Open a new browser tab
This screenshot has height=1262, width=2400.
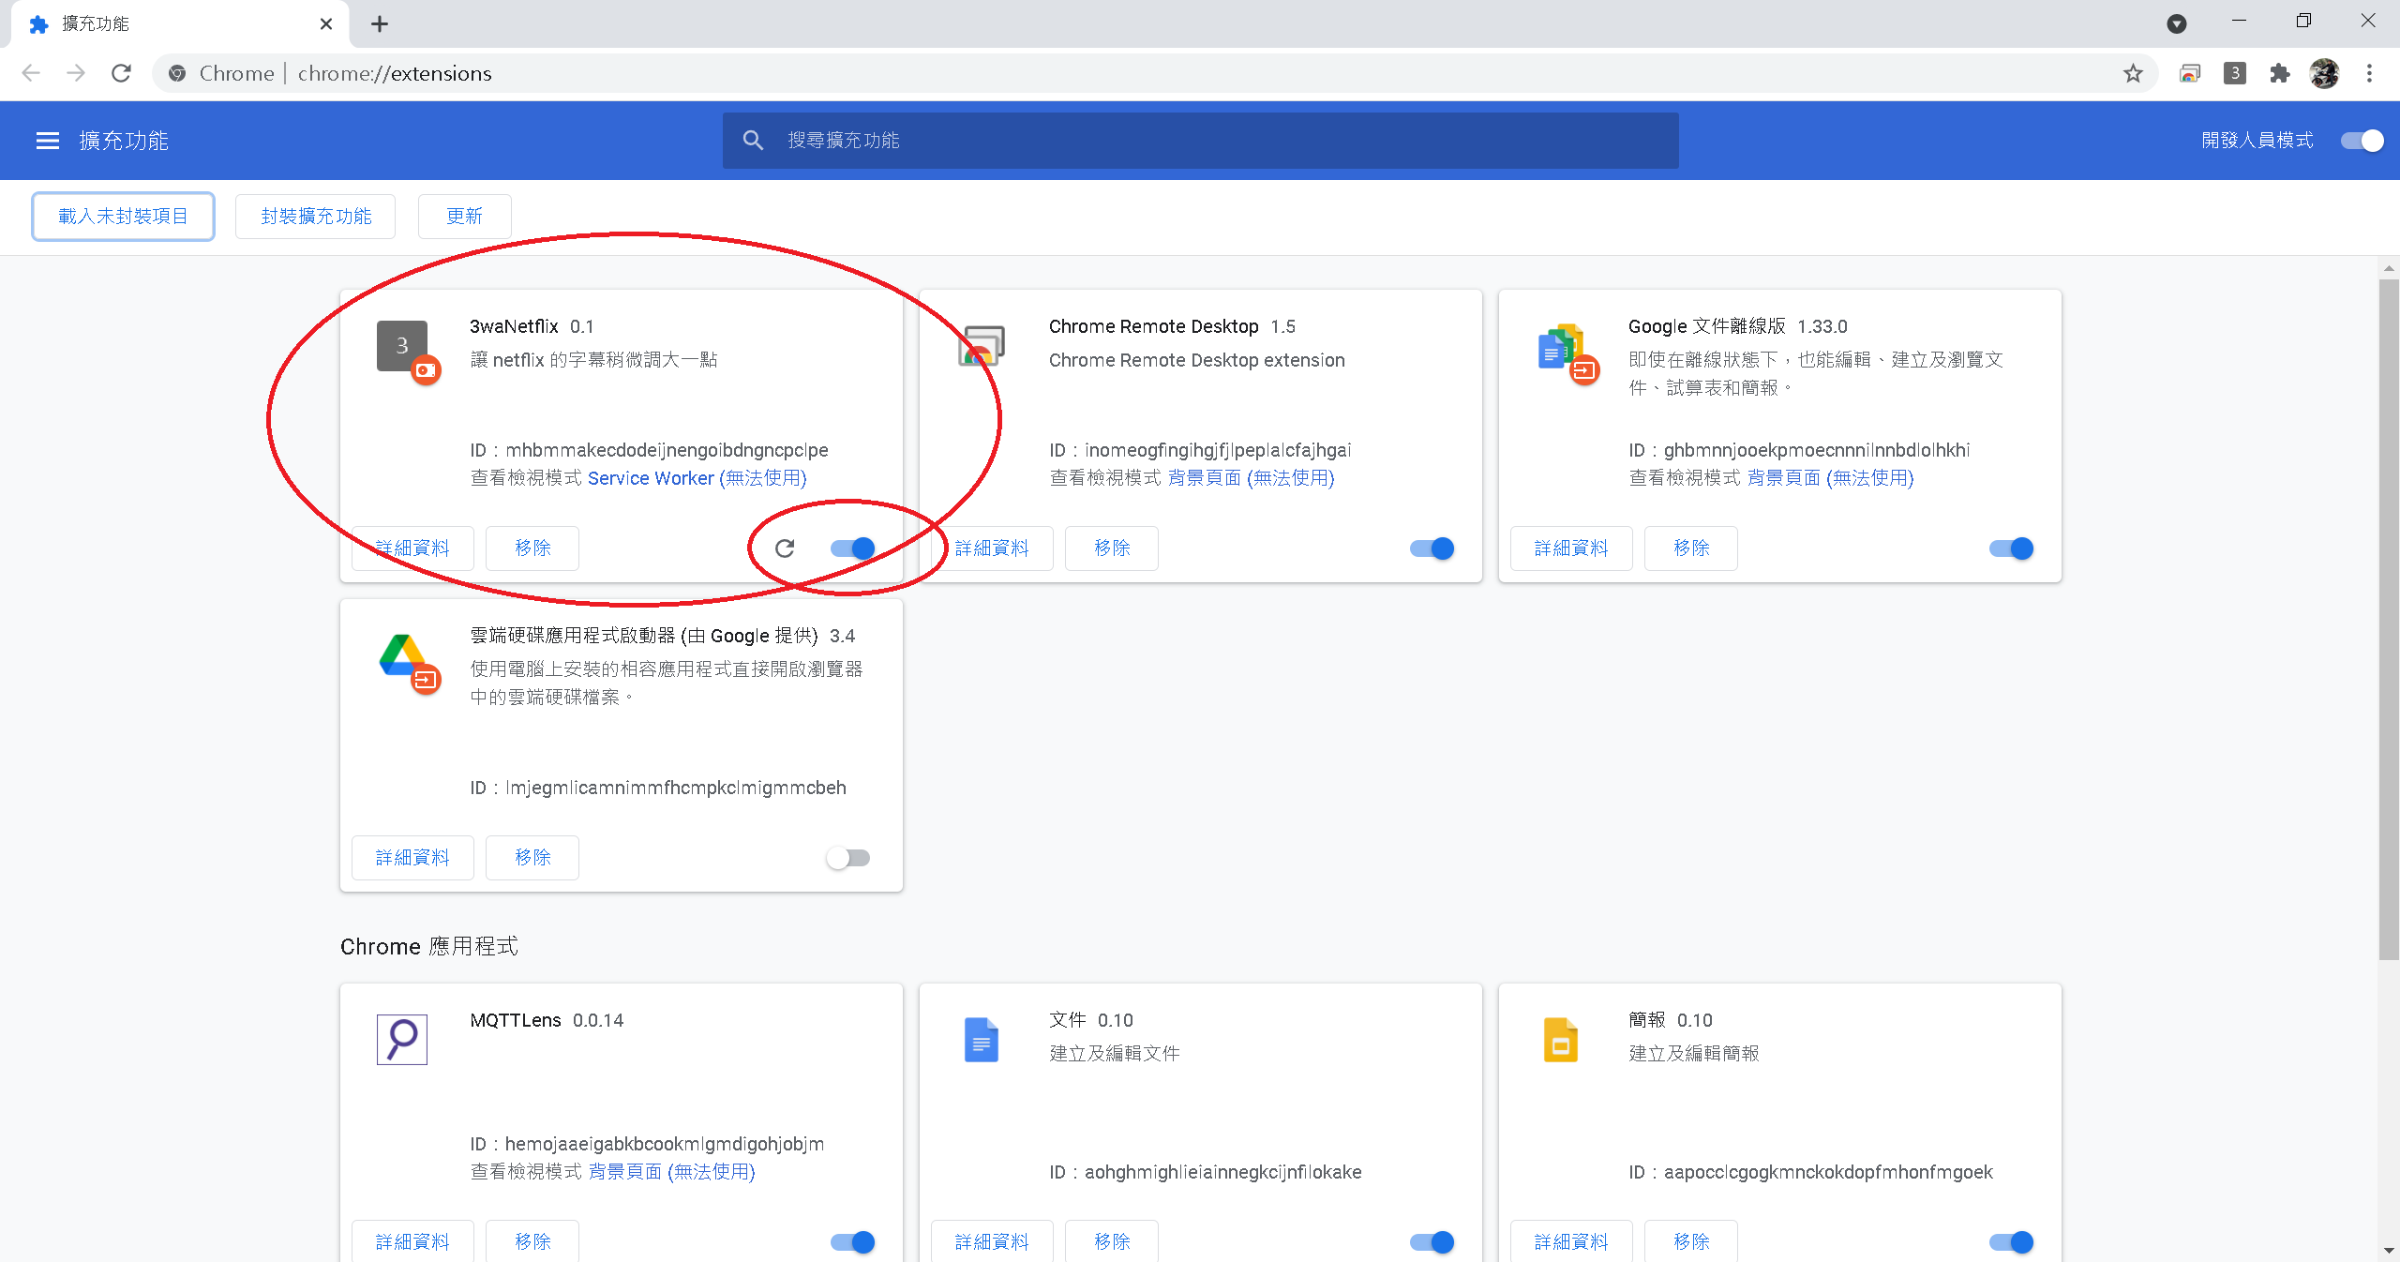[x=379, y=24]
